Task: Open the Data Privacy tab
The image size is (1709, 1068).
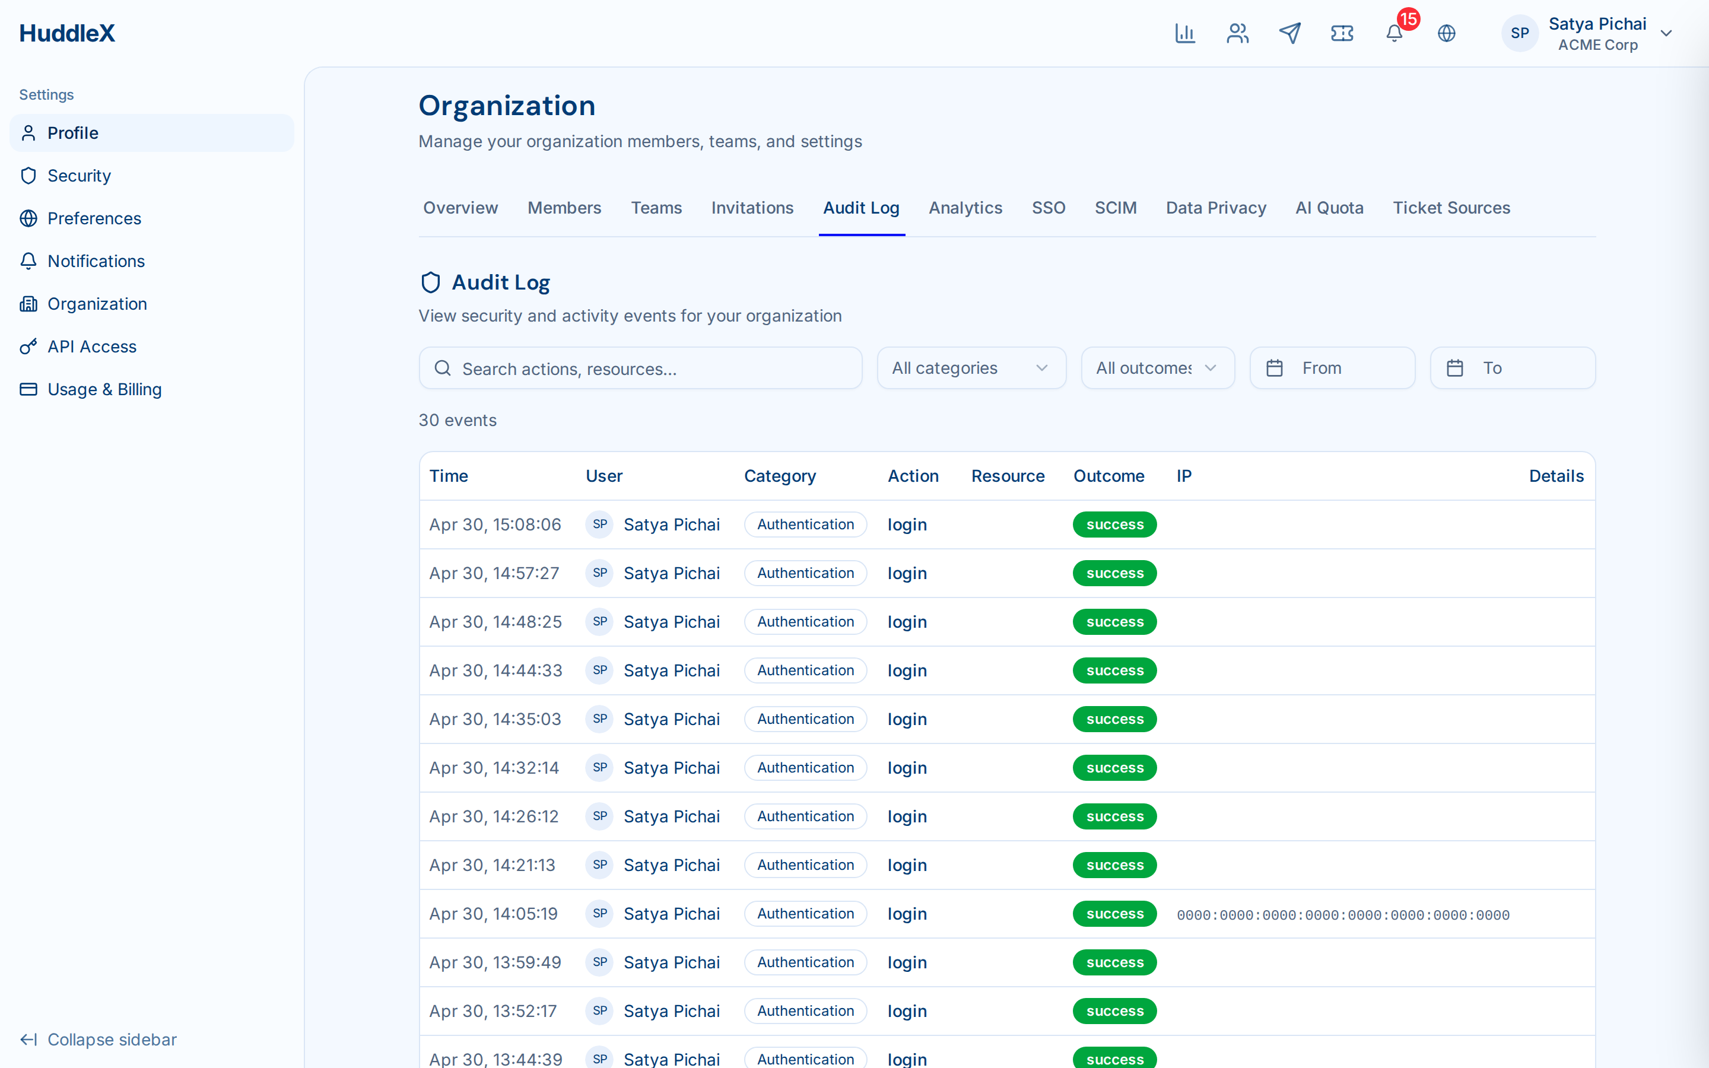Action: (x=1215, y=208)
